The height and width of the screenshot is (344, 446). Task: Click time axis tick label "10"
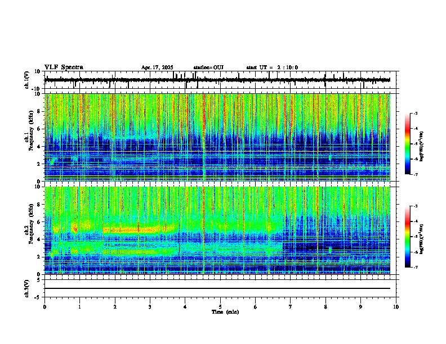pos(396,307)
